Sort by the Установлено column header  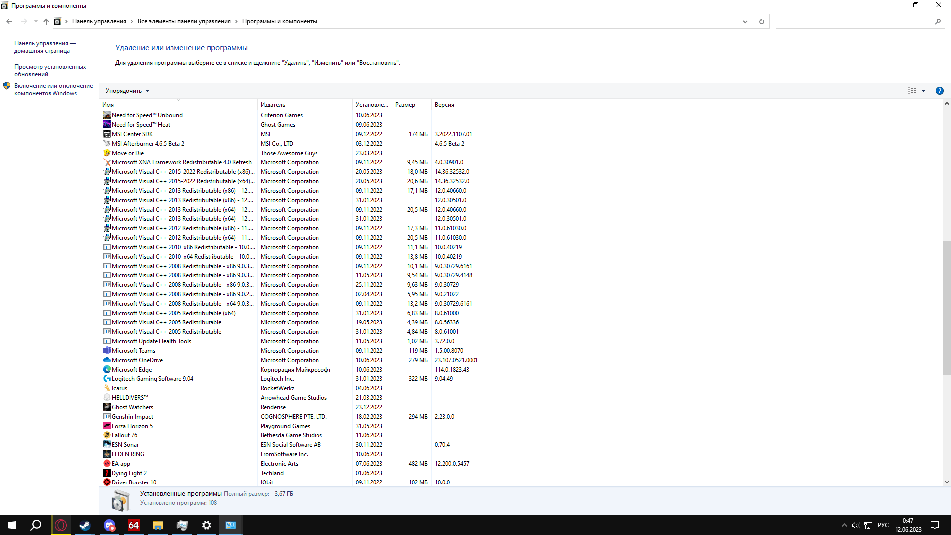coord(372,105)
